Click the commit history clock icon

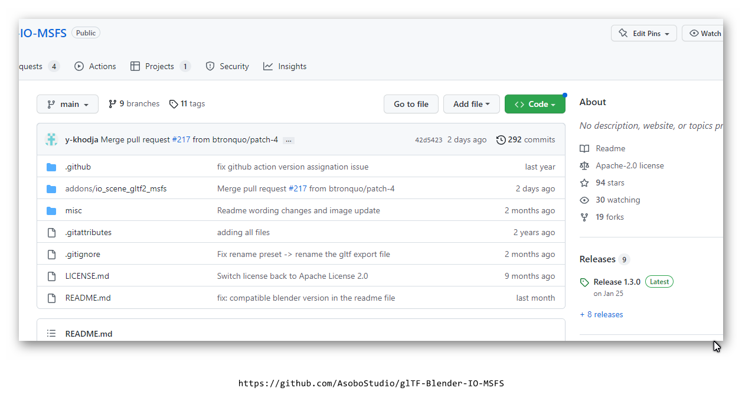click(501, 140)
